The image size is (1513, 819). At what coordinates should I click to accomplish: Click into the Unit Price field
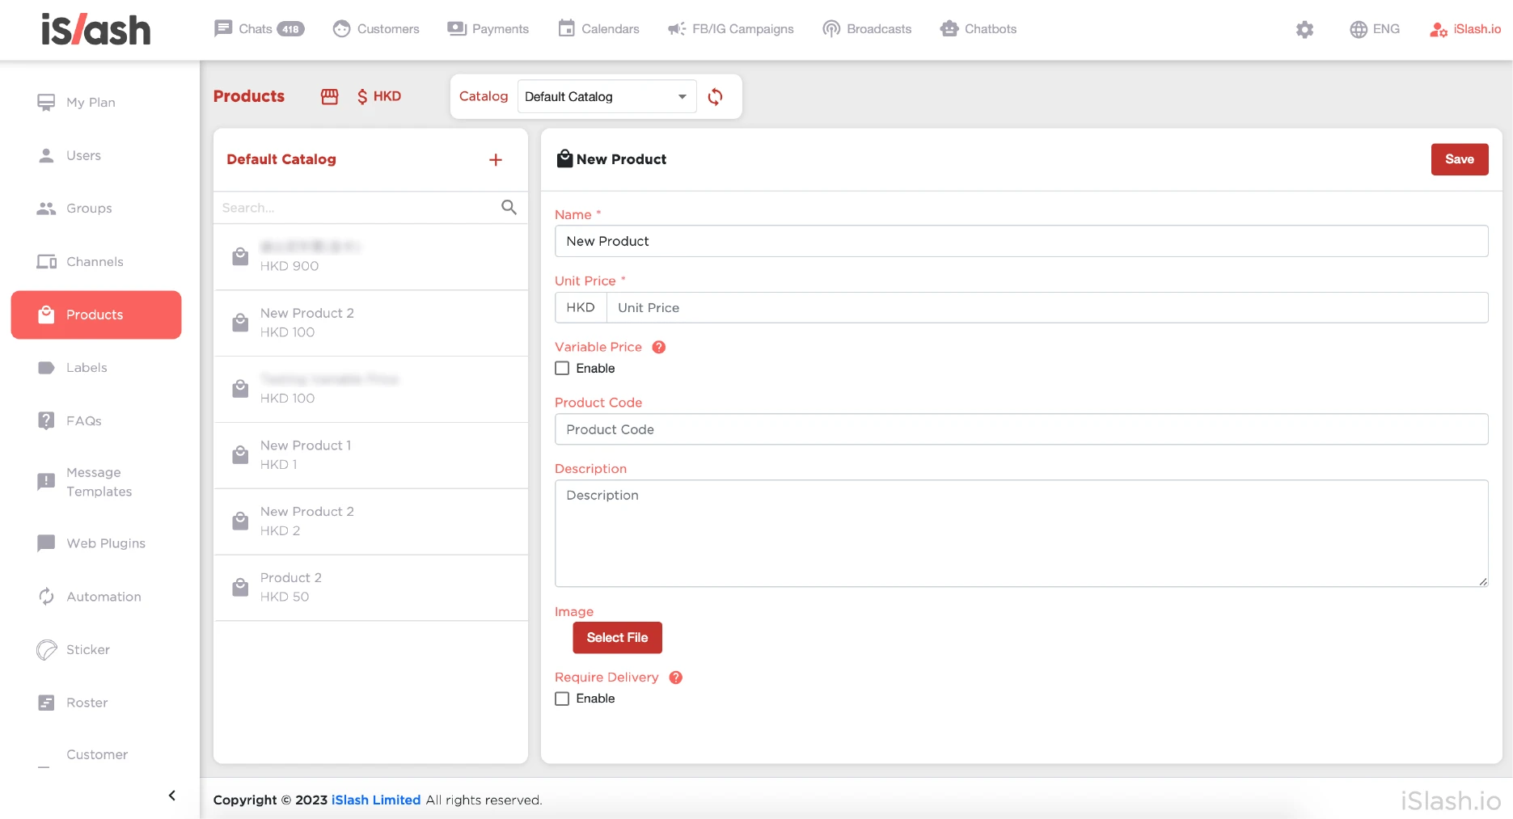[x=1046, y=308]
